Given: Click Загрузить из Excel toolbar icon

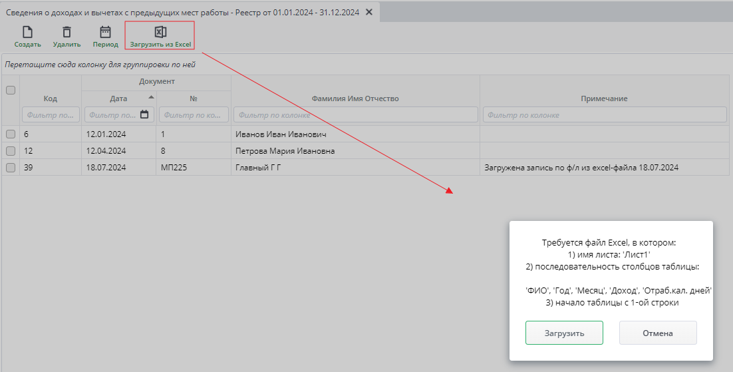Looking at the screenshot, I should click(160, 33).
